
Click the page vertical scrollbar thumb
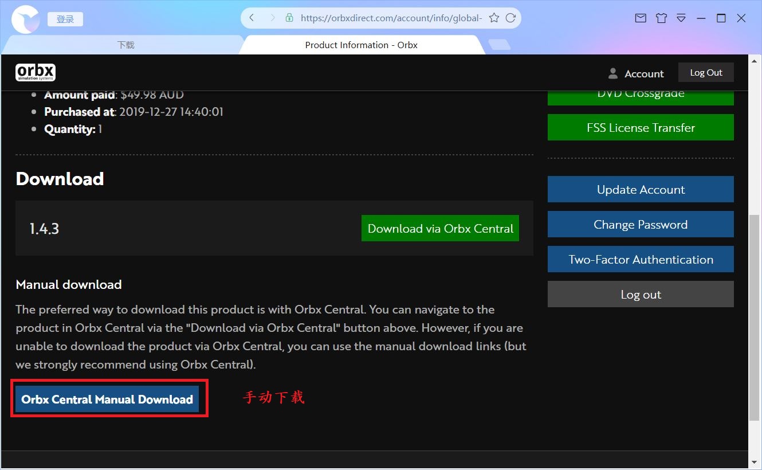[x=755, y=318]
